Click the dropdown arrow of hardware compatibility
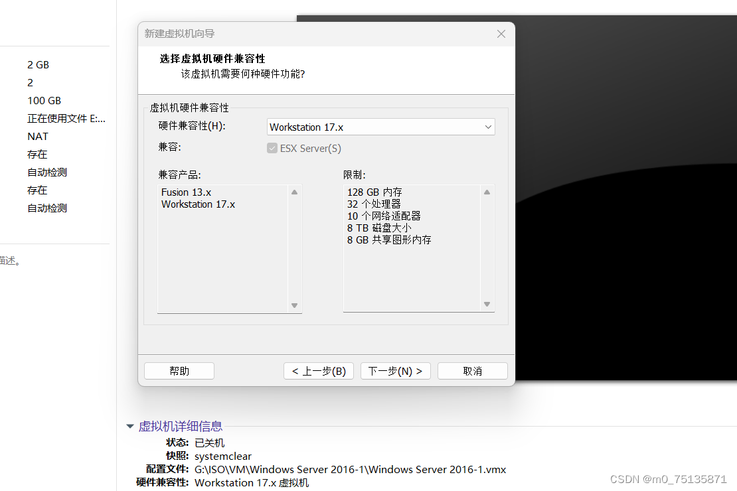The height and width of the screenshot is (491, 737). pyautogui.click(x=489, y=127)
